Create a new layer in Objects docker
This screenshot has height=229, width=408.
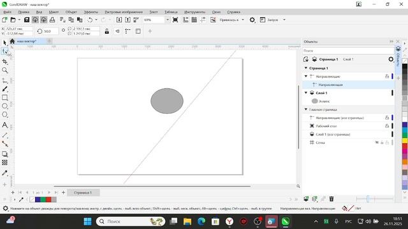point(306,199)
